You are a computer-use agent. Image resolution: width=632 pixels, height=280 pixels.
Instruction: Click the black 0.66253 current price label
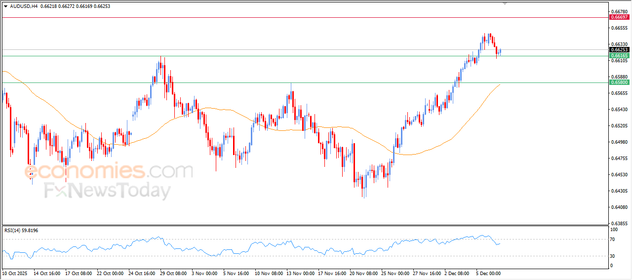pyautogui.click(x=619, y=49)
